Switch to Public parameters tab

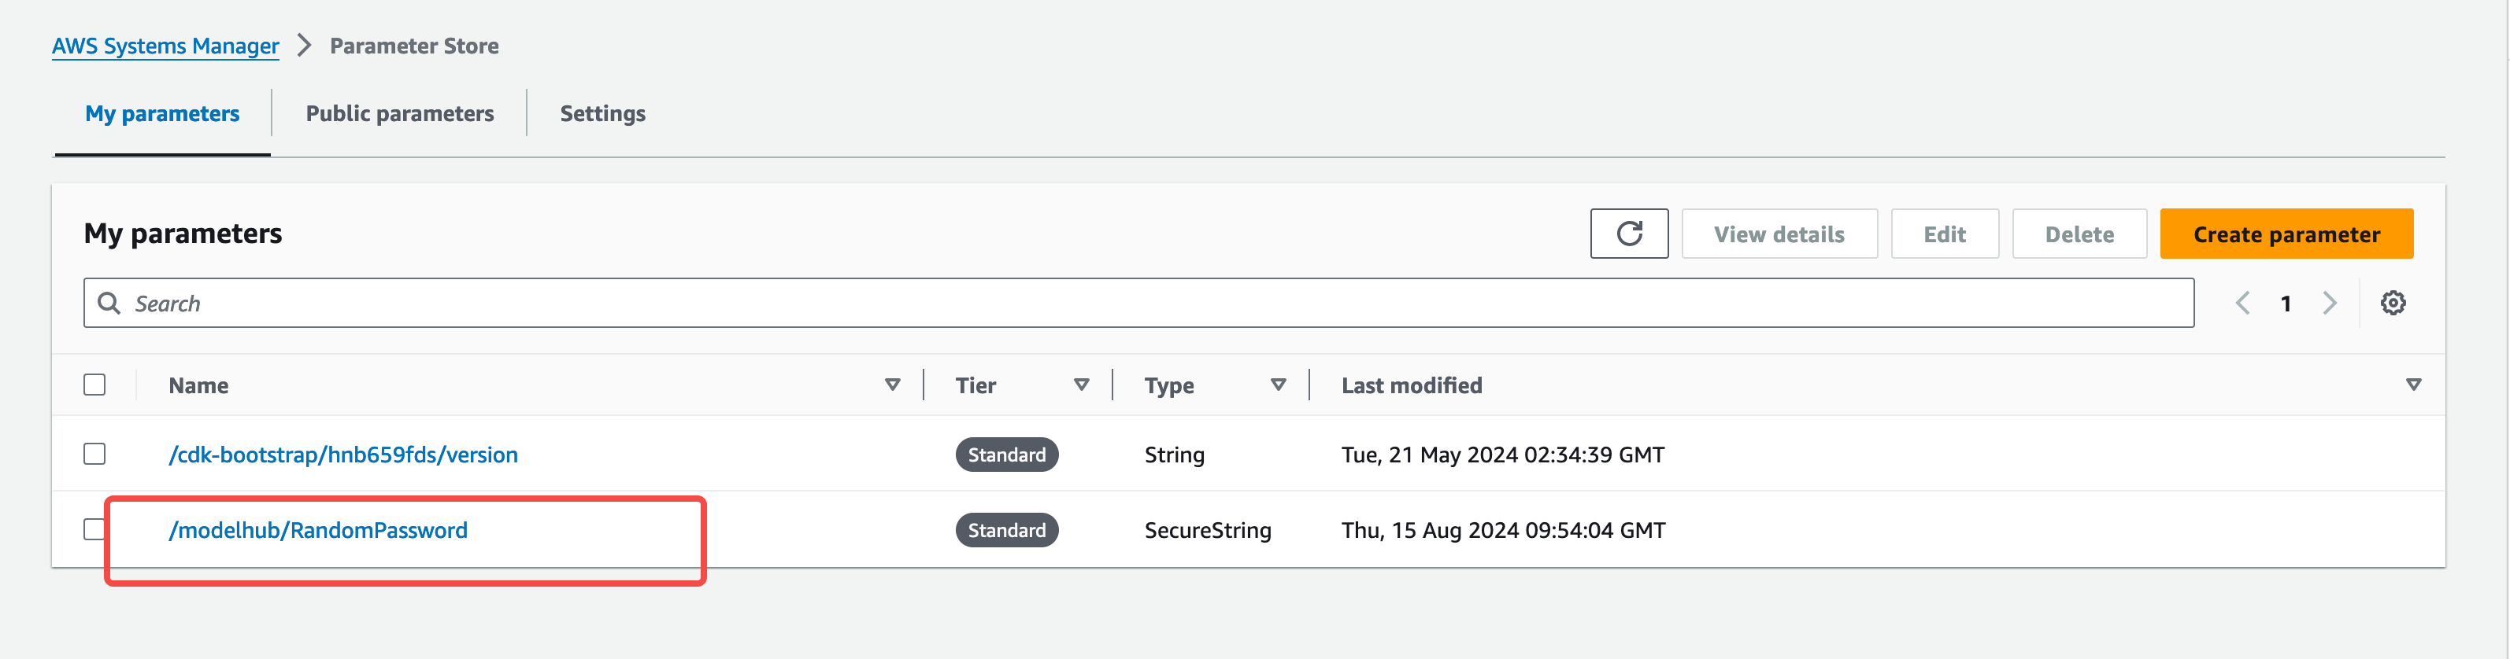tap(399, 114)
